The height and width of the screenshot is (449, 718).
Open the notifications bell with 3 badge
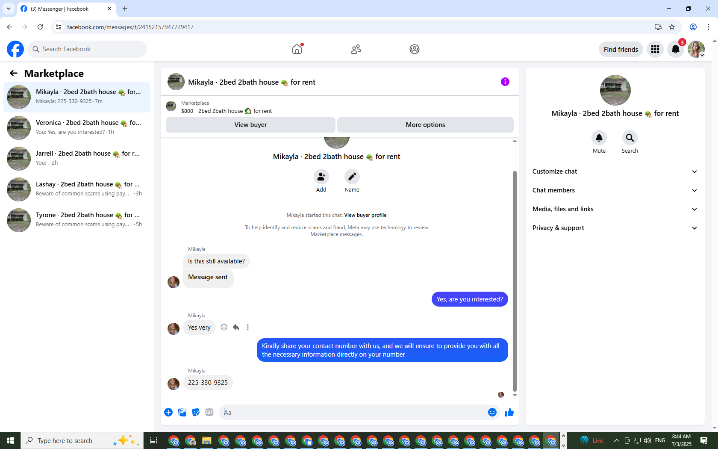tap(676, 49)
